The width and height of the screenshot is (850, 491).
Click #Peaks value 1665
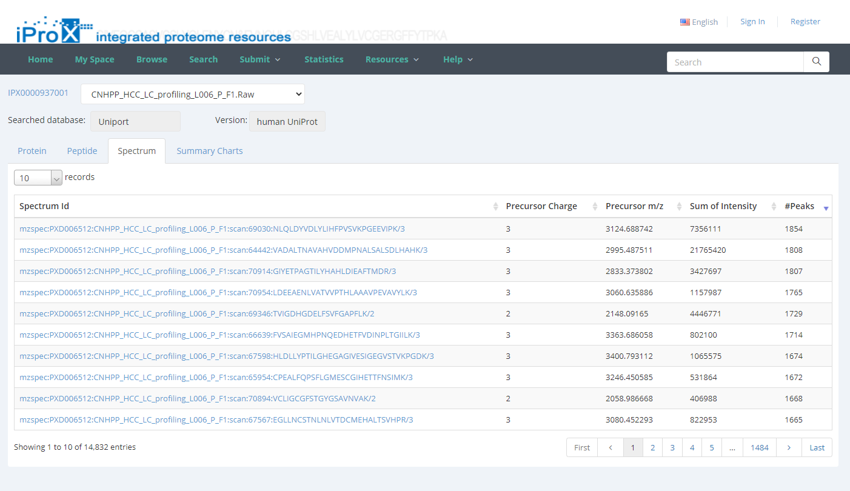tap(794, 420)
